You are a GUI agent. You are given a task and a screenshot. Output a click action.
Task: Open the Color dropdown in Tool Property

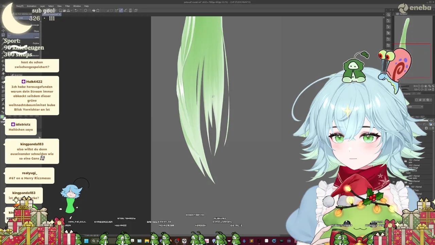point(415,107)
